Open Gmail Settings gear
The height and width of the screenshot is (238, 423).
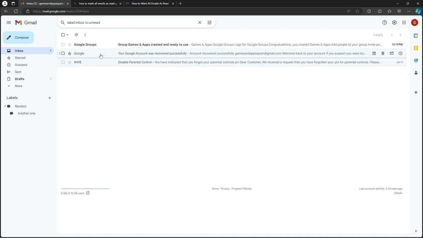pyautogui.click(x=394, y=22)
